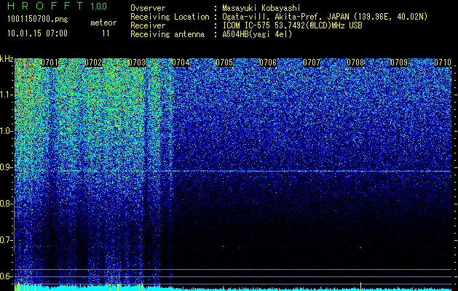The width and height of the screenshot is (458, 291).
Task: Click the 0703 time marker
Action: pyautogui.click(x=137, y=63)
